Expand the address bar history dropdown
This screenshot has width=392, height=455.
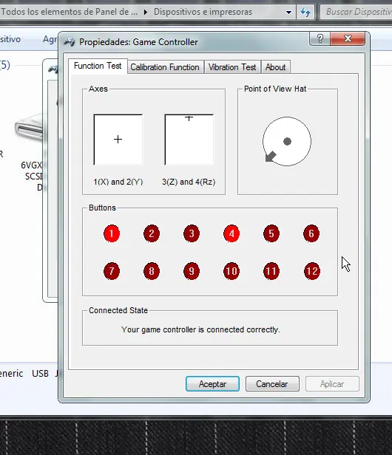point(288,12)
